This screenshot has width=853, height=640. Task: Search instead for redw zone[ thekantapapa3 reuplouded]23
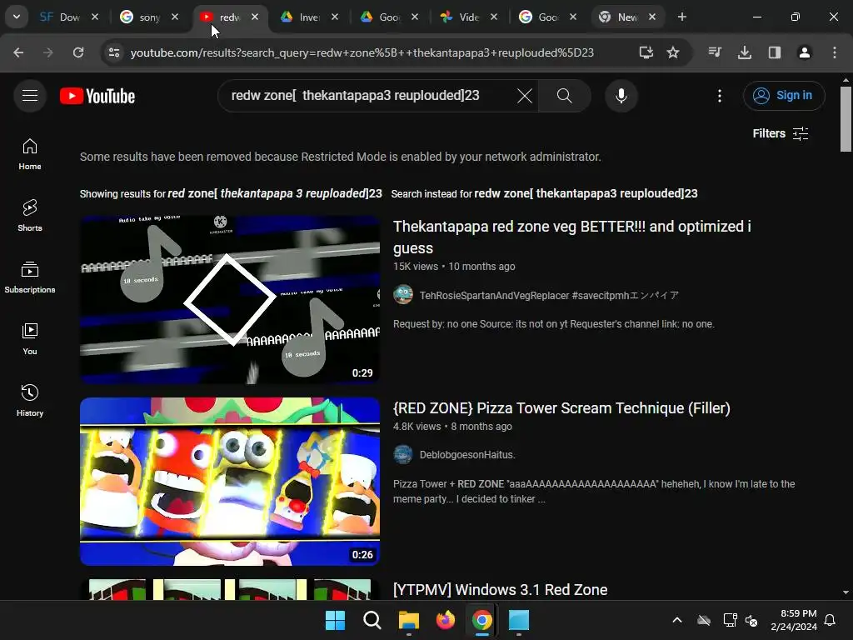pos(586,193)
